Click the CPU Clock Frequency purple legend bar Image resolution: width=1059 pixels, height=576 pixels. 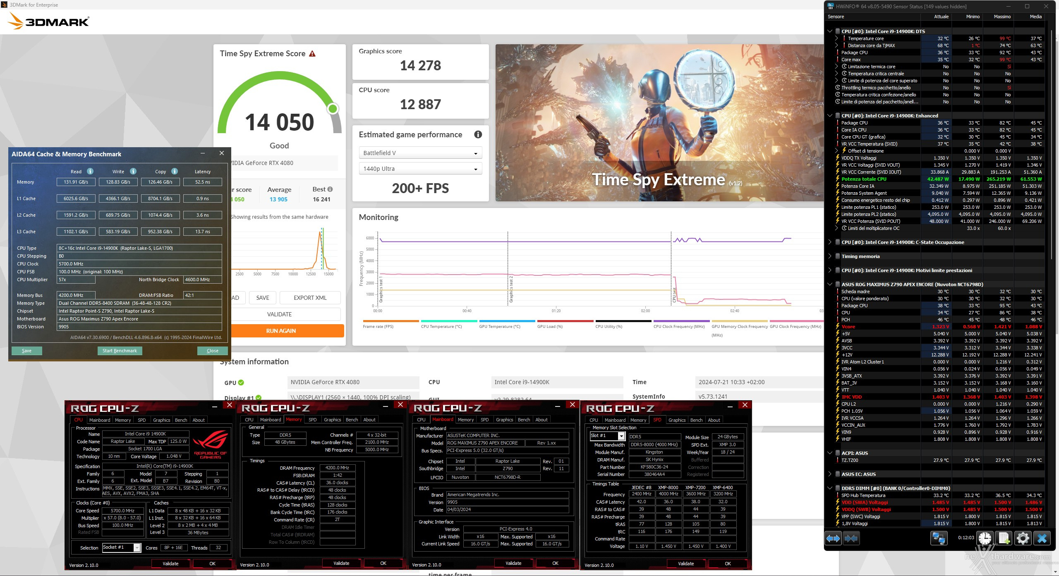pos(681,321)
